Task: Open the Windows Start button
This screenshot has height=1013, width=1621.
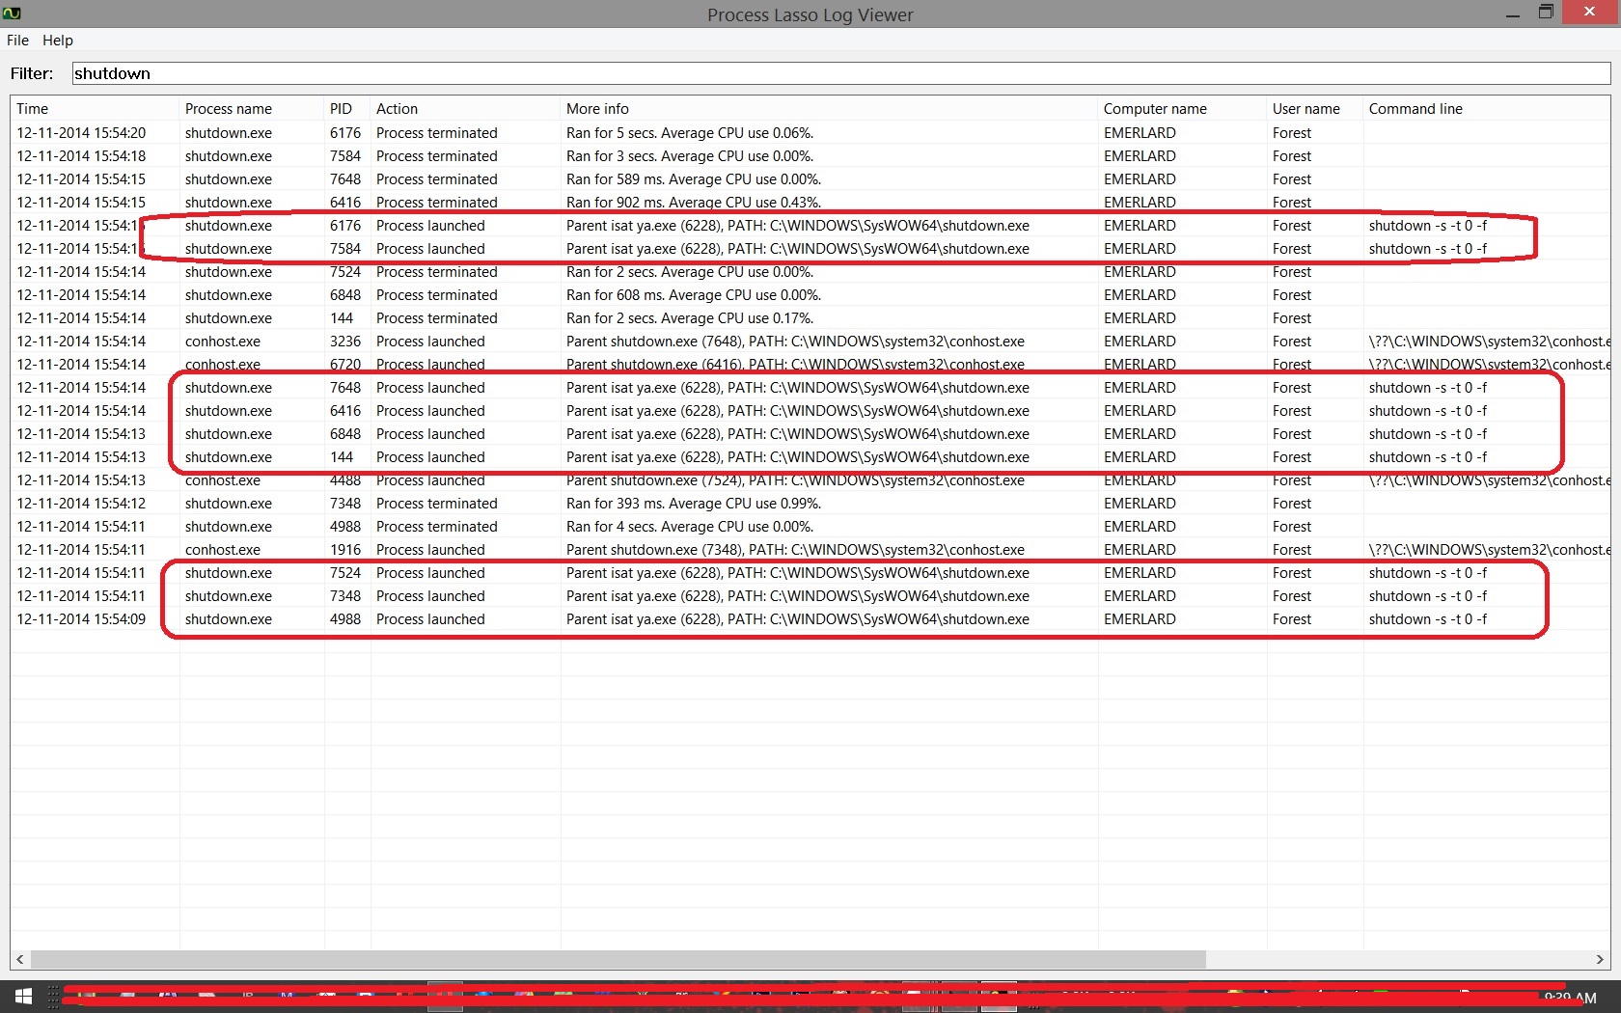Action: [x=23, y=997]
